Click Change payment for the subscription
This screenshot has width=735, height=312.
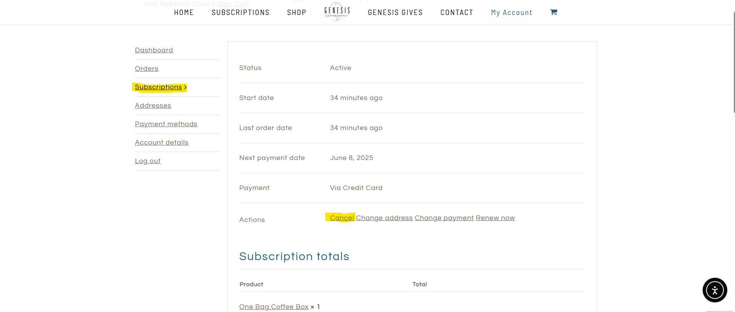[444, 218]
